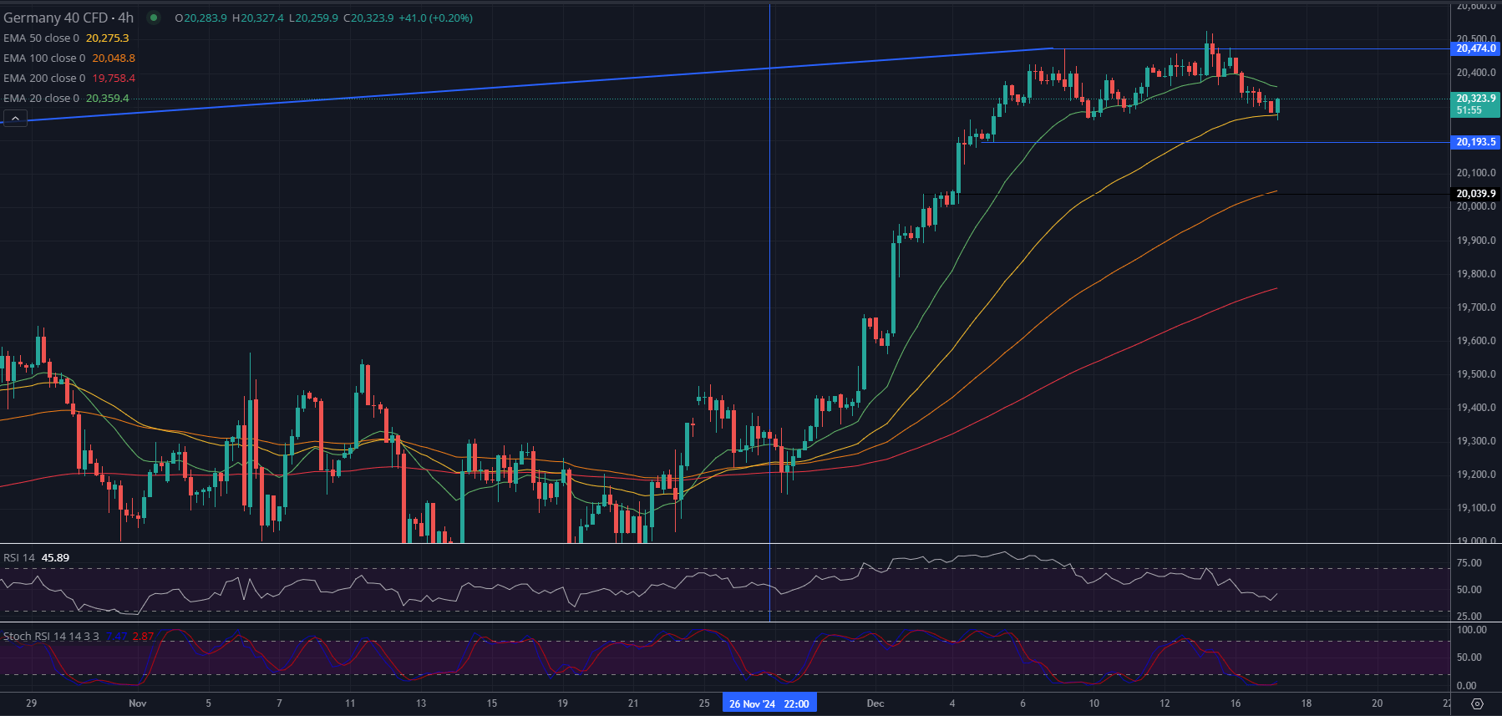Viewport: 1502px width, 716px height.
Task: Click 20,100.0 on the price axis
Action: point(1476,173)
